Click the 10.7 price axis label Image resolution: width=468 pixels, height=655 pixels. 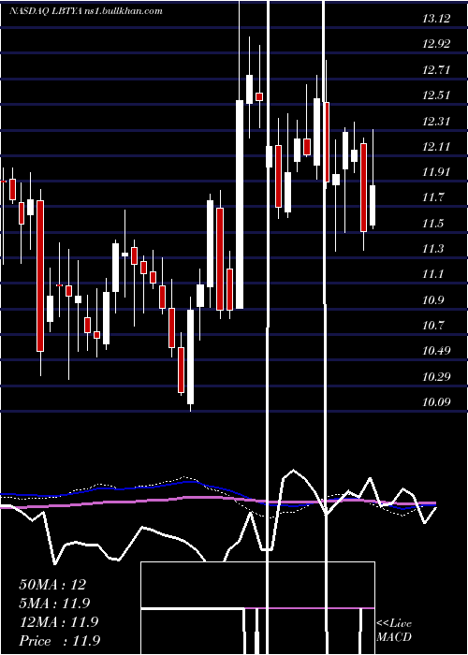[432, 325]
